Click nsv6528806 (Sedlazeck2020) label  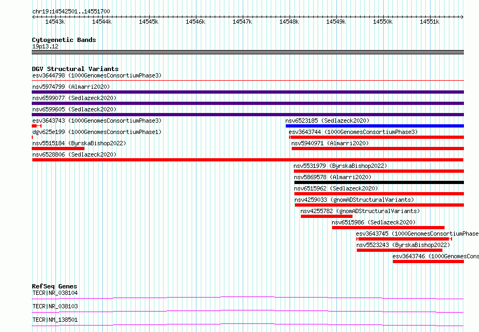74,154
